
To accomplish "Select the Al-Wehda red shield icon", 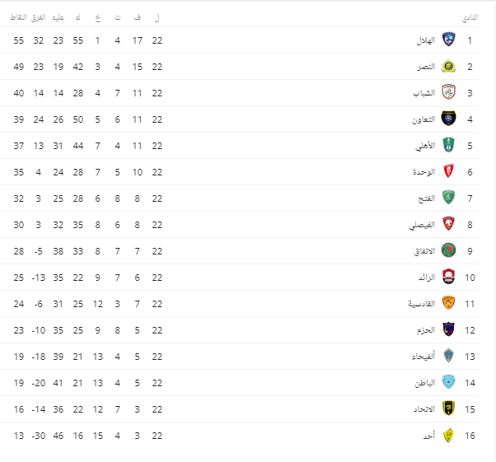I will (448, 172).
